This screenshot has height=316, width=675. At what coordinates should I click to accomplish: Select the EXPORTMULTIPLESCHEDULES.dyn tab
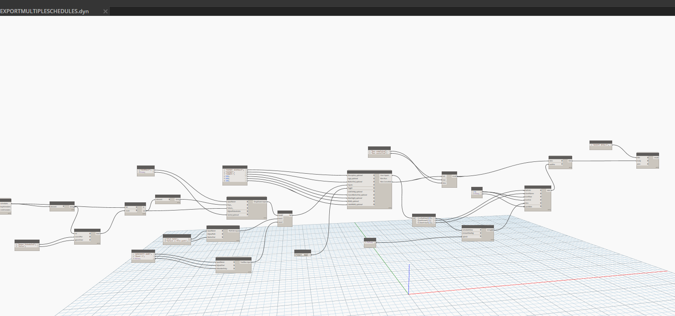point(45,11)
